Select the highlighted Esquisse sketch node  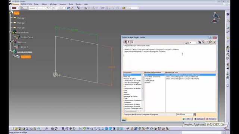(26, 57)
